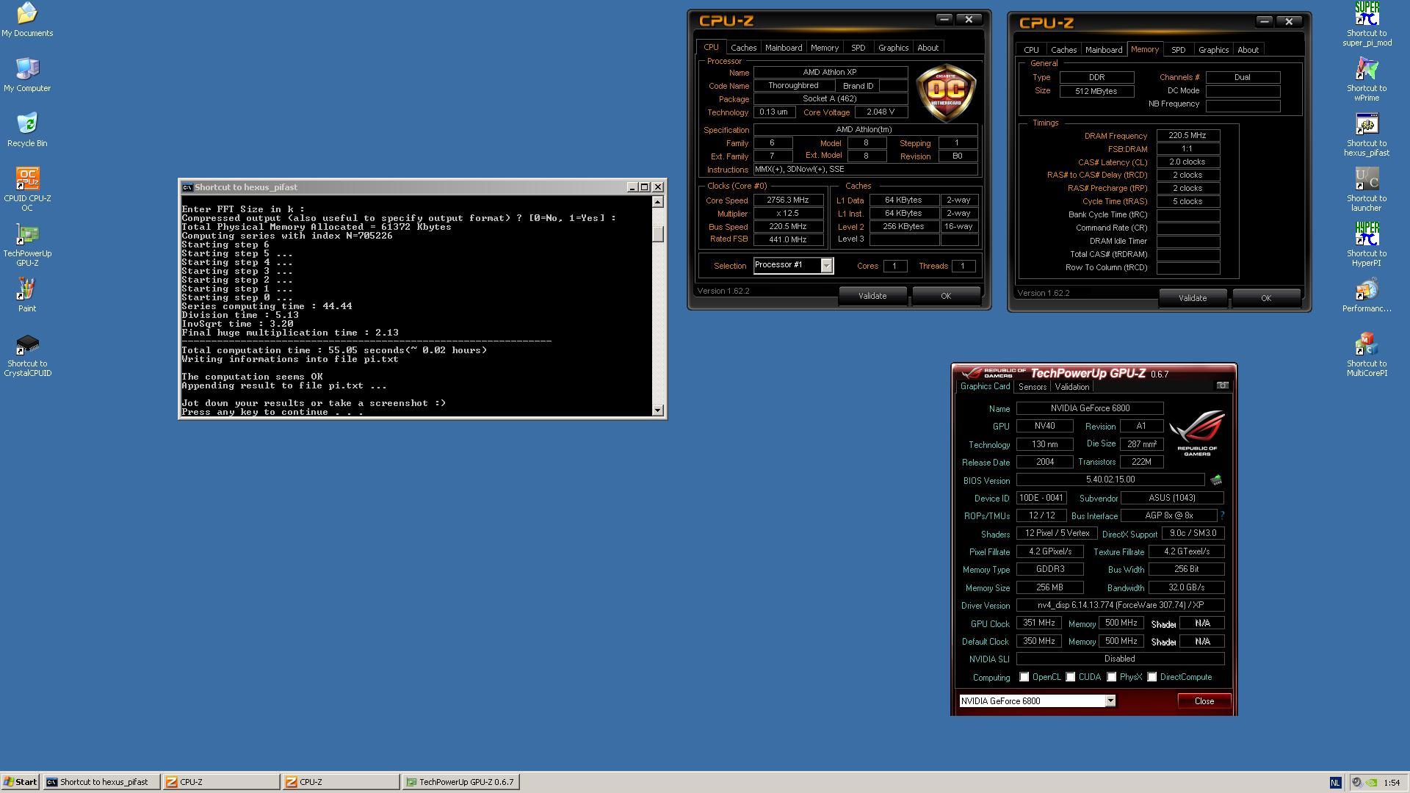The width and height of the screenshot is (1410, 793).
Task: Click the NL language indicator in system tray
Action: (x=1335, y=783)
